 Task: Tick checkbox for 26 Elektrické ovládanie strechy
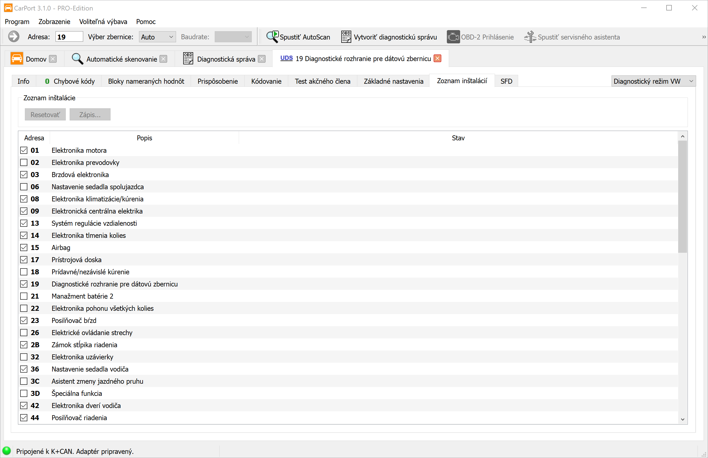point(24,333)
